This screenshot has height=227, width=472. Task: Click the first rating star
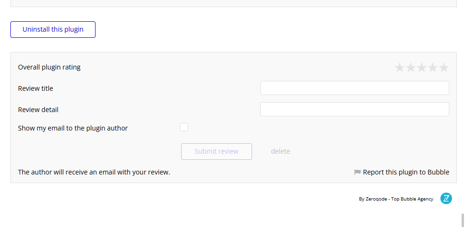400,68
